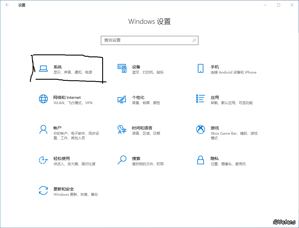Click the magnifier button in search box
This screenshot has height=228, width=299.
pyautogui.click(x=194, y=40)
